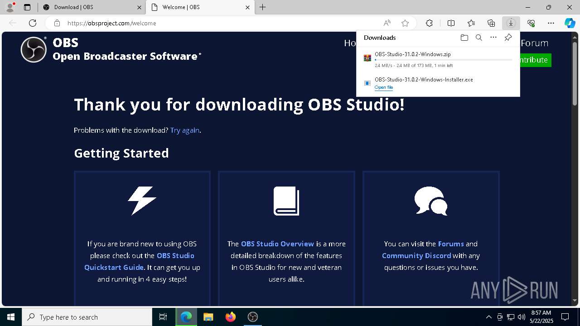Click the book overview icon

286,201
